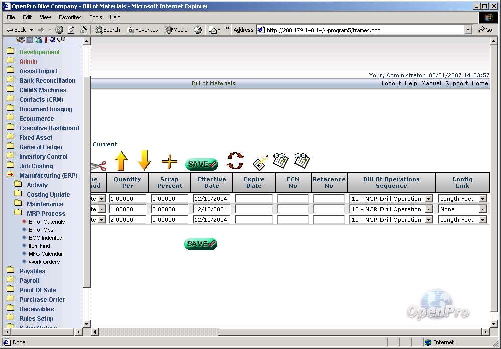The width and height of the screenshot is (501, 349).
Task: Click first row Quantity Per input field
Action: pyautogui.click(x=127, y=199)
